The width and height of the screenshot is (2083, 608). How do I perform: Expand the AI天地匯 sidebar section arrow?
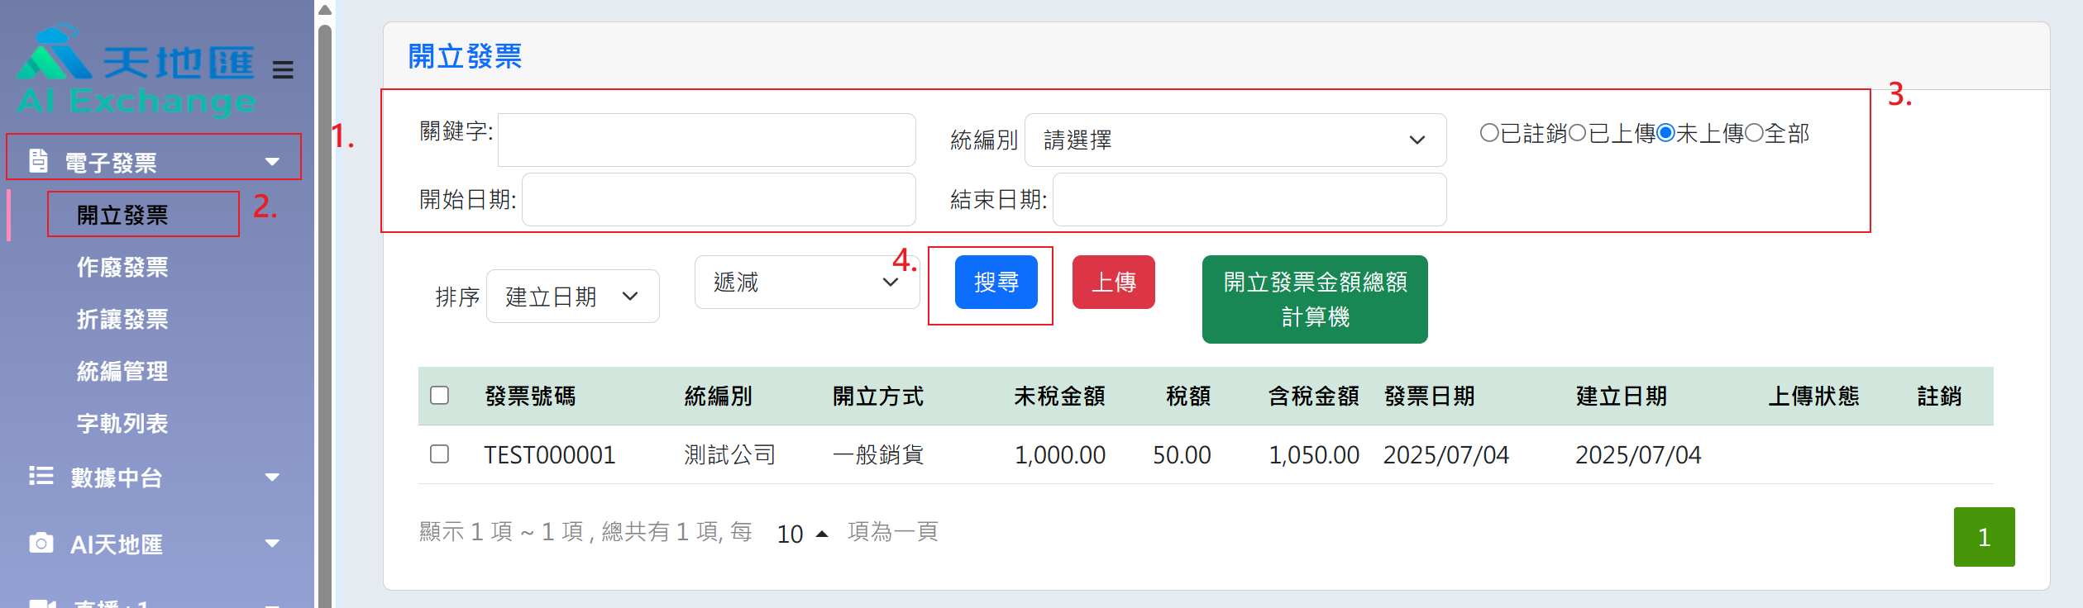click(x=272, y=544)
